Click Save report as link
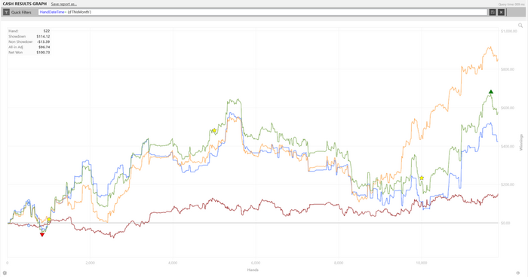Screen dimensions: 528x277 pyautogui.click(x=63, y=4)
